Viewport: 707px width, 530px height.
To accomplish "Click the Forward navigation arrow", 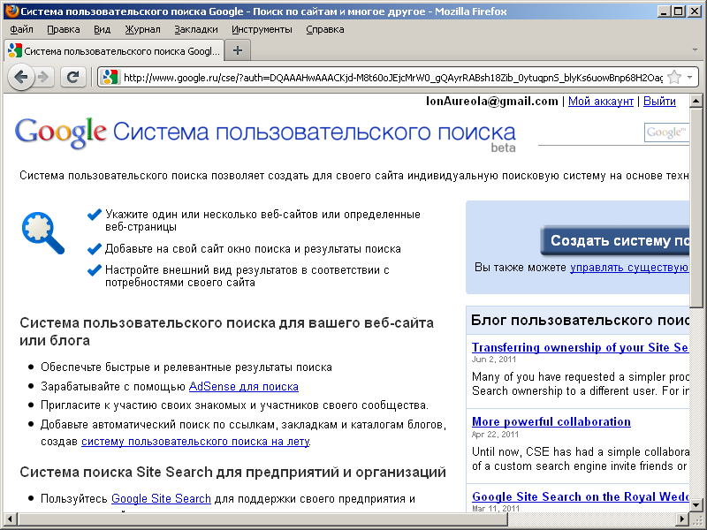I will tap(43, 77).
